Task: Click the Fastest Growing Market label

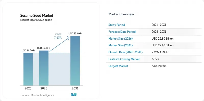Action: click(124, 59)
